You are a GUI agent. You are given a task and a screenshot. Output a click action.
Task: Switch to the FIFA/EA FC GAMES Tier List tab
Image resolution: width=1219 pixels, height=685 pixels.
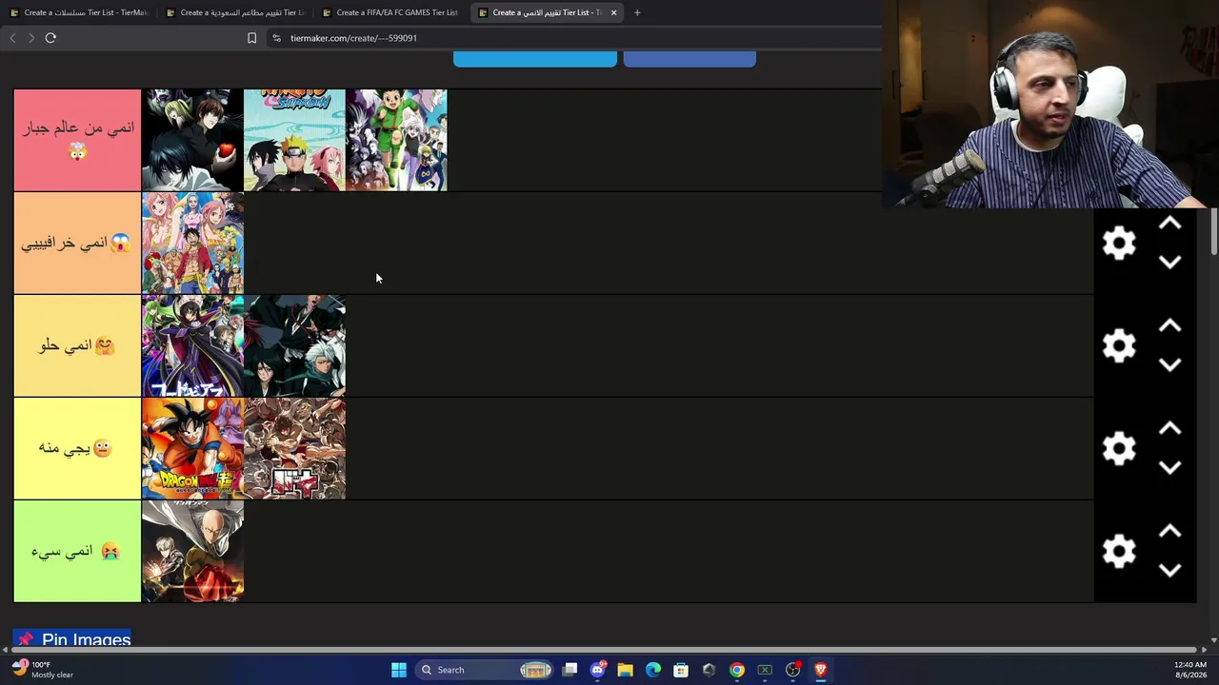390,12
